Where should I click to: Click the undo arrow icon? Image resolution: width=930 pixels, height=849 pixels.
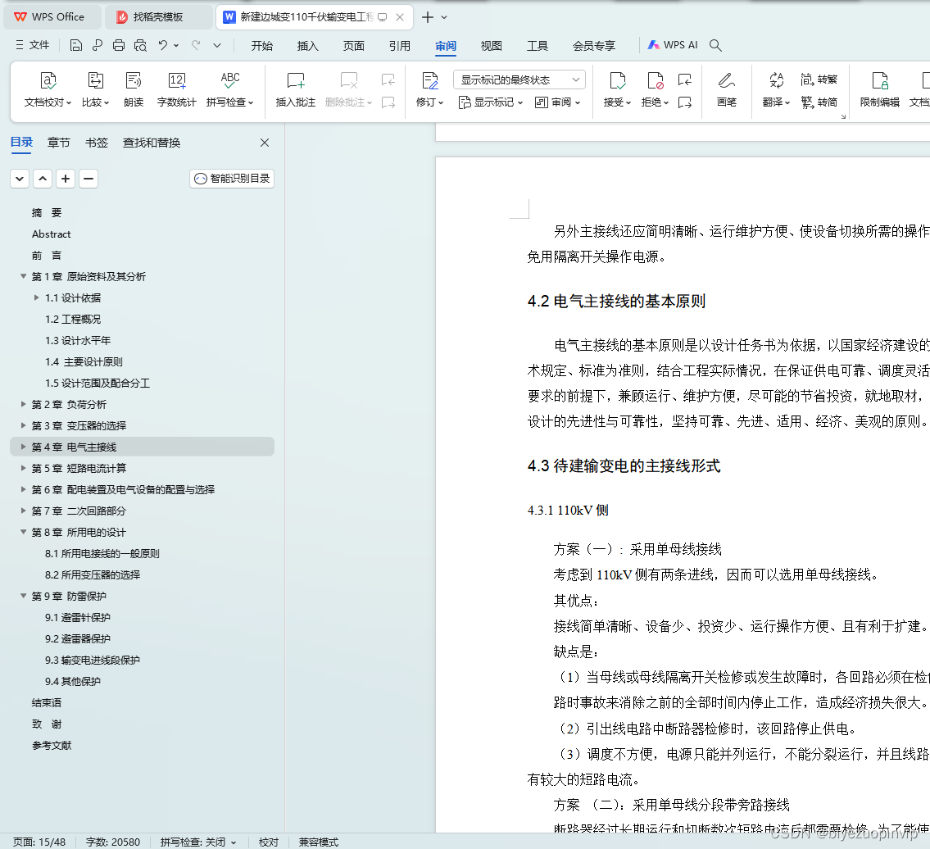coord(162,45)
